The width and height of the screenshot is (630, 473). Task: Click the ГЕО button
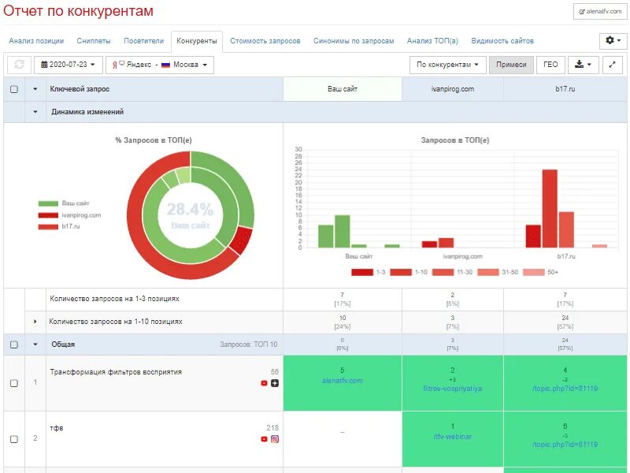550,65
